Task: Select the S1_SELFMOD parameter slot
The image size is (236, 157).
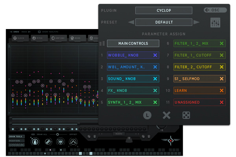Action: [199, 79]
